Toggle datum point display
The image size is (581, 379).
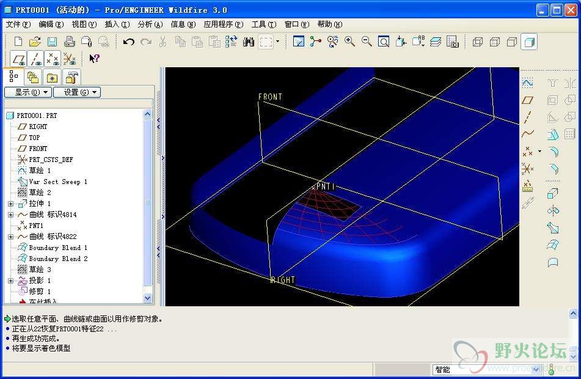[53, 59]
